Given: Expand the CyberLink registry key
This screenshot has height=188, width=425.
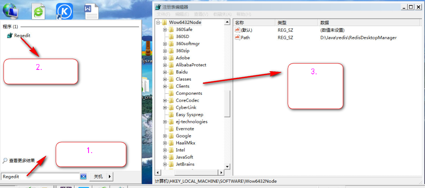Looking at the screenshot, I should pos(165,107).
